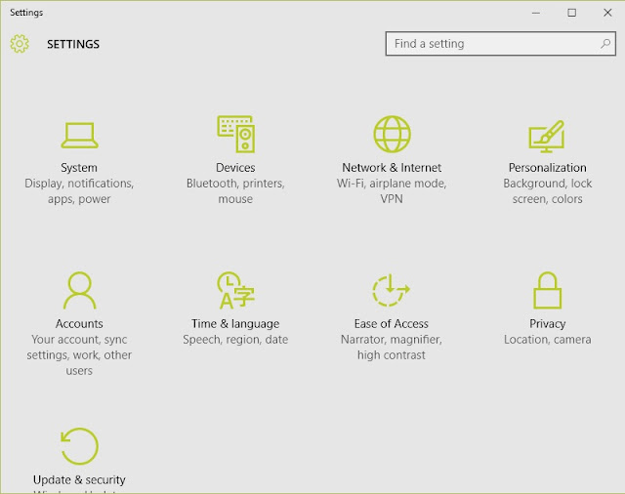Click 'Location, camera' description

(547, 340)
